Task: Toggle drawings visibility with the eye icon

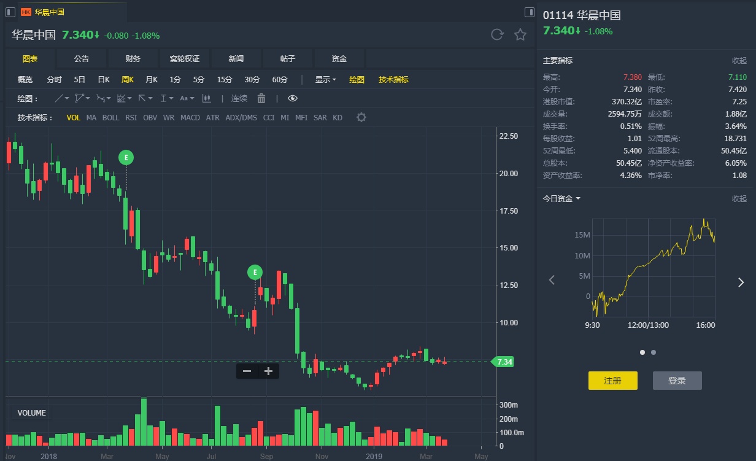Action: (x=292, y=98)
